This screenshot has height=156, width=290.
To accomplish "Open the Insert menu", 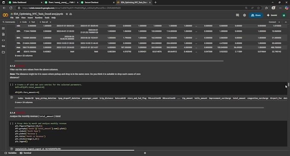I will pyautogui.click(x=30, y=18).
